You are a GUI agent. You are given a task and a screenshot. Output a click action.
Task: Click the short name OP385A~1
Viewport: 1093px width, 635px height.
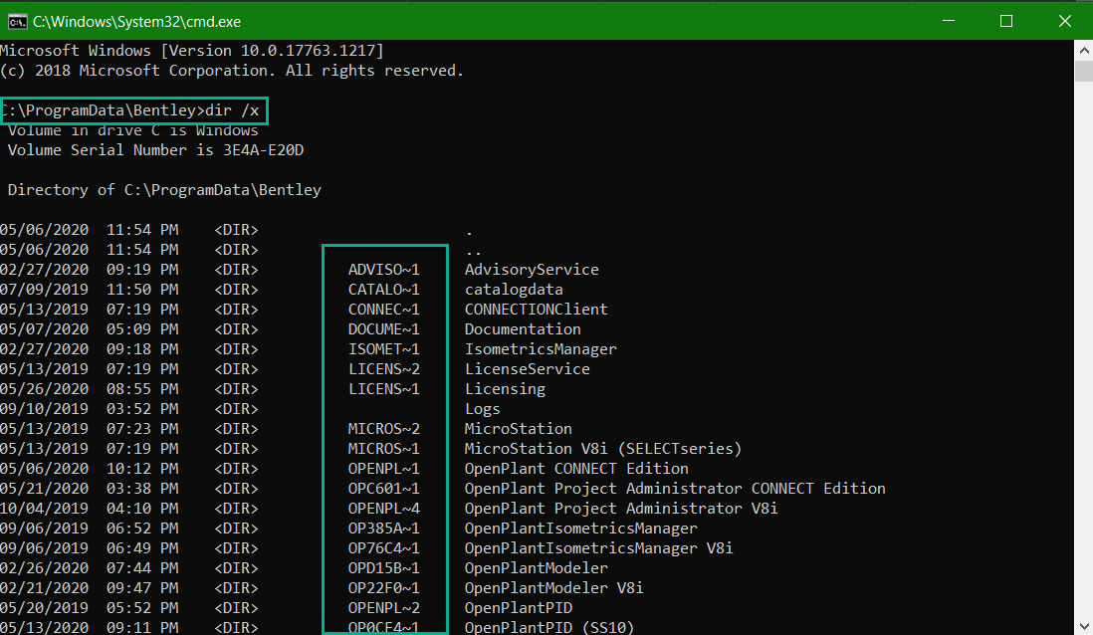point(384,529)
